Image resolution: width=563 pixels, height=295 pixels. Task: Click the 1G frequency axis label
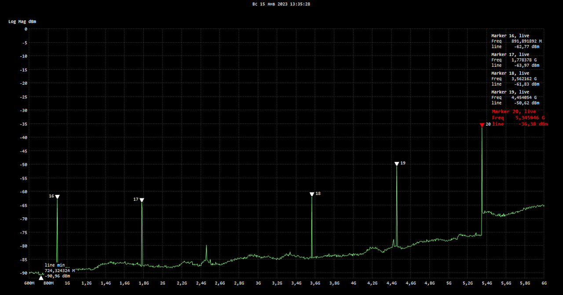(x=67, y=284)
